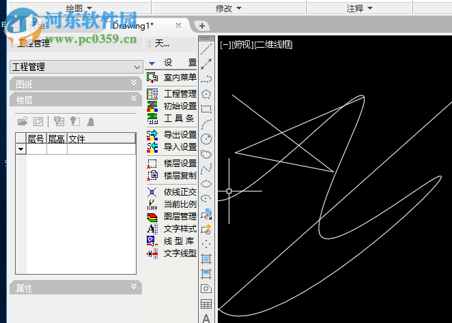
Task: Select the Gradient fill tool
Action: click(206, 274)
